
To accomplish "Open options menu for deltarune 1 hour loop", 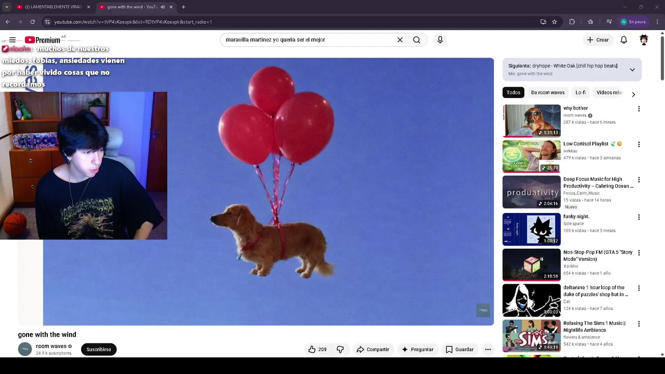I will coord(639,288).
